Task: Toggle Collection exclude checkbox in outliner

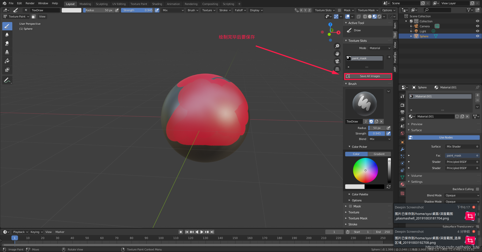Action: pyautogui.click(x=411, y=21)
